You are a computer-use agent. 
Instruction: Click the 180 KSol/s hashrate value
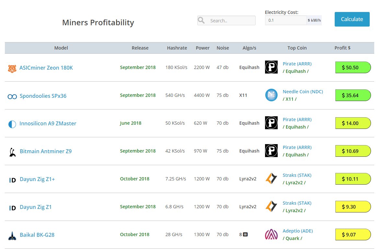176,67
